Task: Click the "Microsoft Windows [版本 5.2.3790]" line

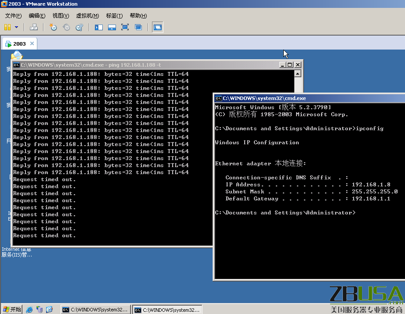Action: [273, 107]
